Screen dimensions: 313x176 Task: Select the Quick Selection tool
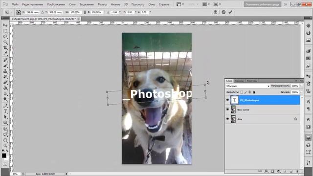point(5,42)
